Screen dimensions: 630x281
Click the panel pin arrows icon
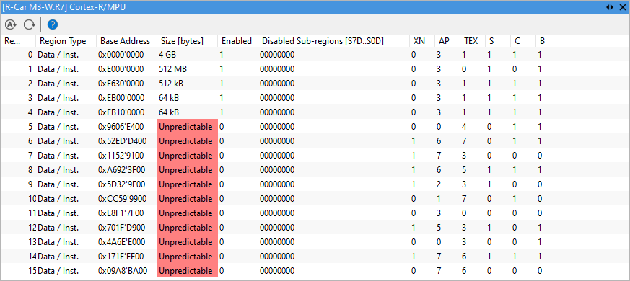tap(610, 7)
